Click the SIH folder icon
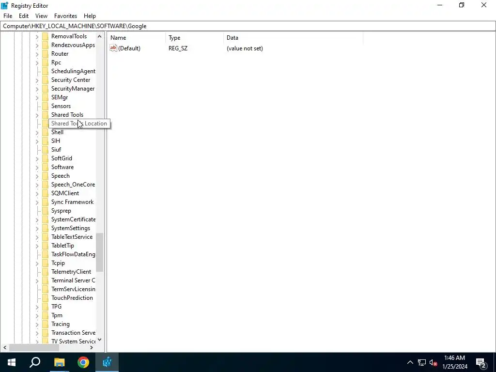Image resolution: width=496 pixels, height=372 pixels. pyautogui.click(x=45, y=141)
